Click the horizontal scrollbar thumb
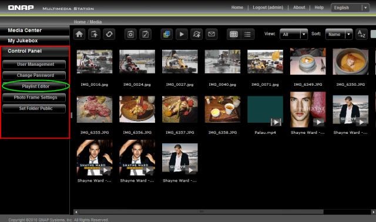The height and width of the screenshot is (222, 376). coord(201,212)
